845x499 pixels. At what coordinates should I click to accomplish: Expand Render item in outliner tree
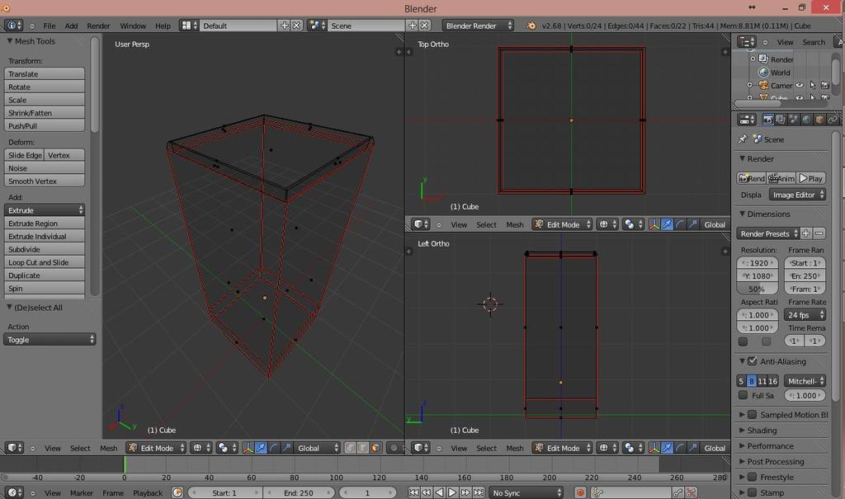(753, 59)
